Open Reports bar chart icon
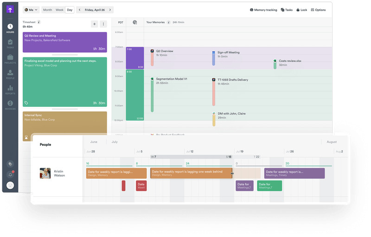Image resolution: width=371 pixels, height=237 pixels. tap(10, 89)
